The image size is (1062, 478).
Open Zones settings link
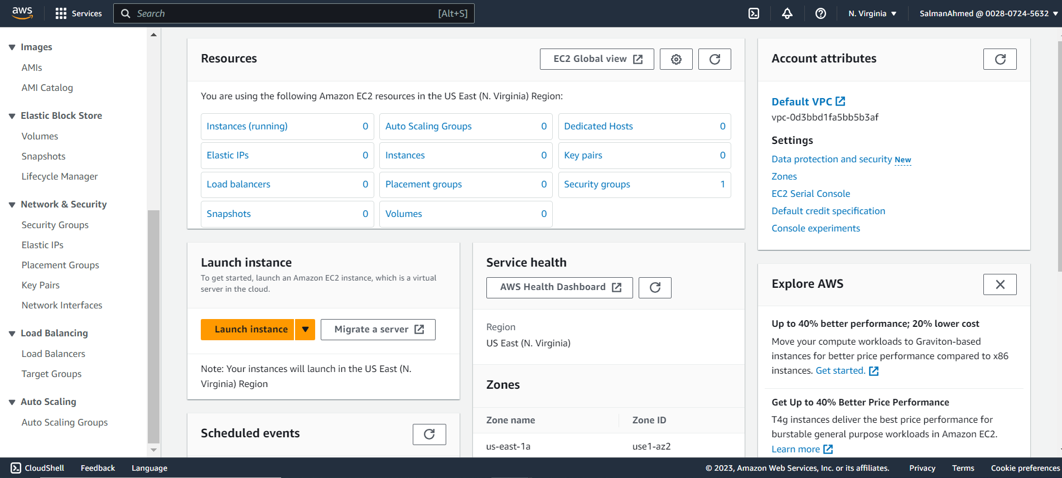(784, 176)
